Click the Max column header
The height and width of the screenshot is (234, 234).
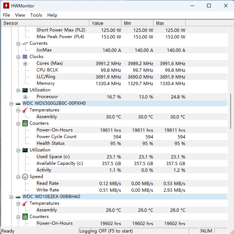tap(169, 23)
